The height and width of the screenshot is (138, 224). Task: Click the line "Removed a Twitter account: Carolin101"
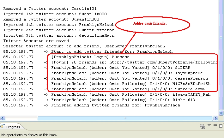50,9
